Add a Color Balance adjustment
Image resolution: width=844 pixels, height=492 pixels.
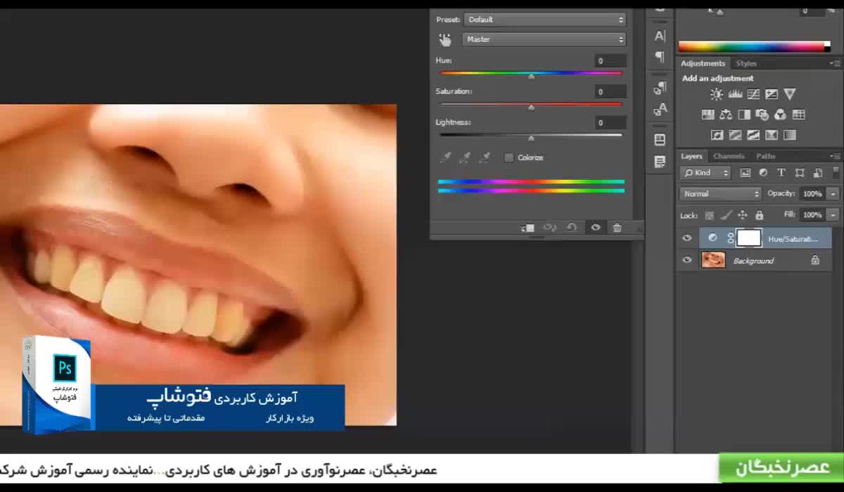coord(726,115)
